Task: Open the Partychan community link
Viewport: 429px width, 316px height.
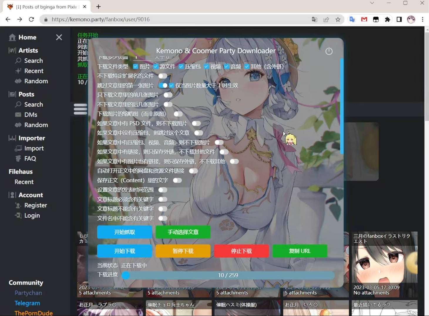Action: pos(28,293)
